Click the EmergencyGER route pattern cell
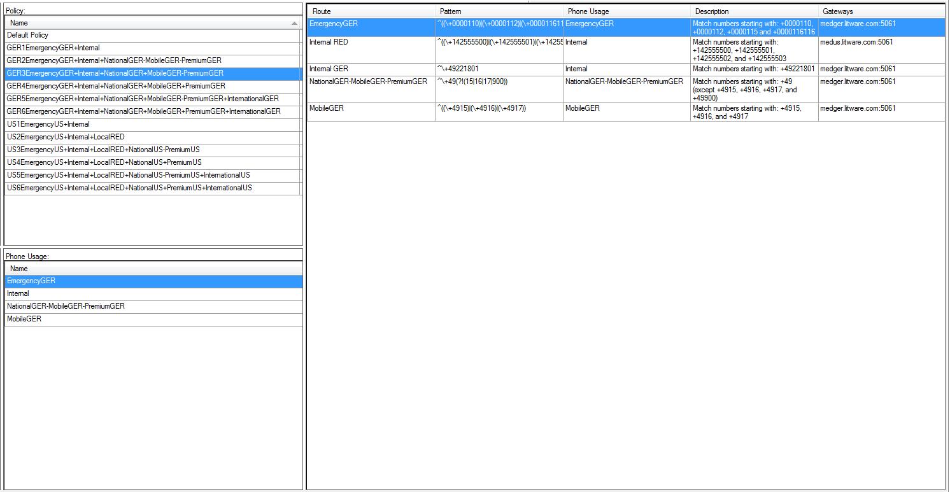The height and width of the screenshot is (492, 950). [x=499, y=27]
